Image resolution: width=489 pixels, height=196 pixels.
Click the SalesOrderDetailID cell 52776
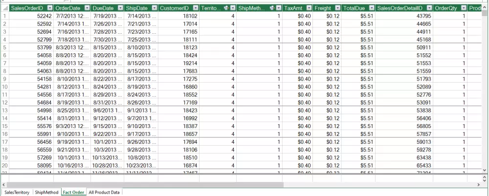point(404,94)
